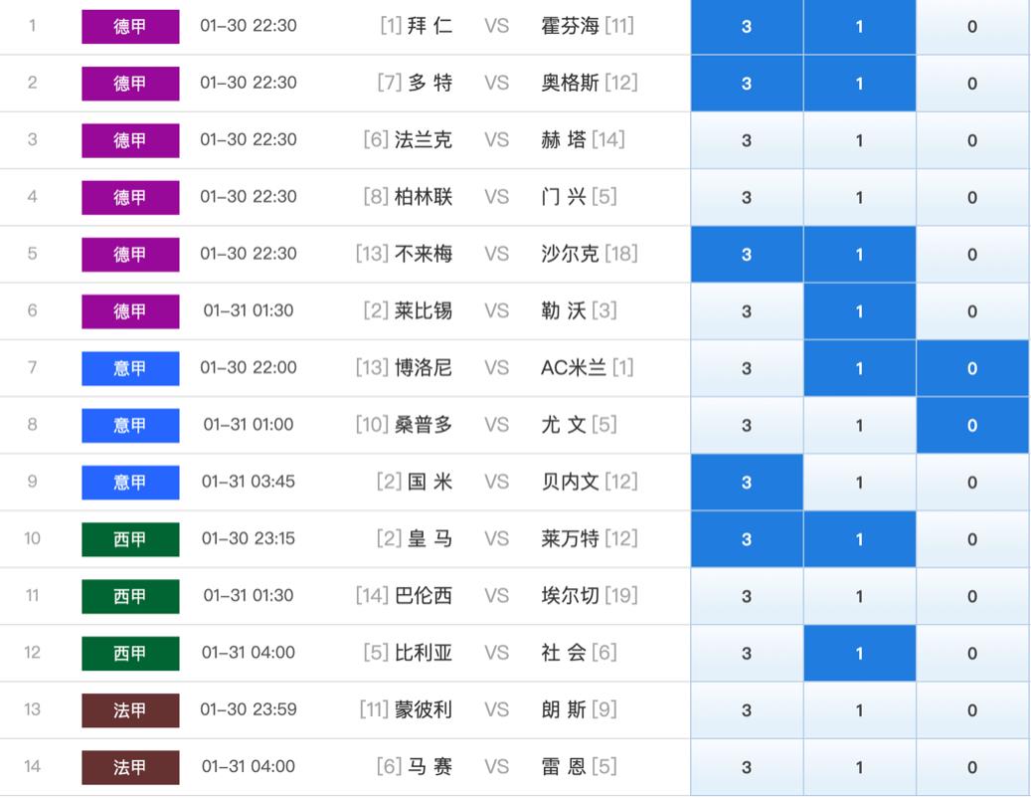Click kickoff time 01-31 03:45
Screen dimensions: 1031x798
tap(248, 482)
